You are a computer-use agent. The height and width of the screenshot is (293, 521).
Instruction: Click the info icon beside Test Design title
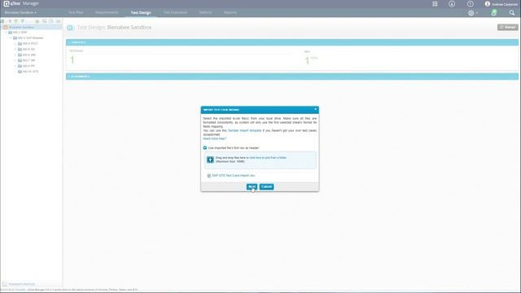(70, 28)
